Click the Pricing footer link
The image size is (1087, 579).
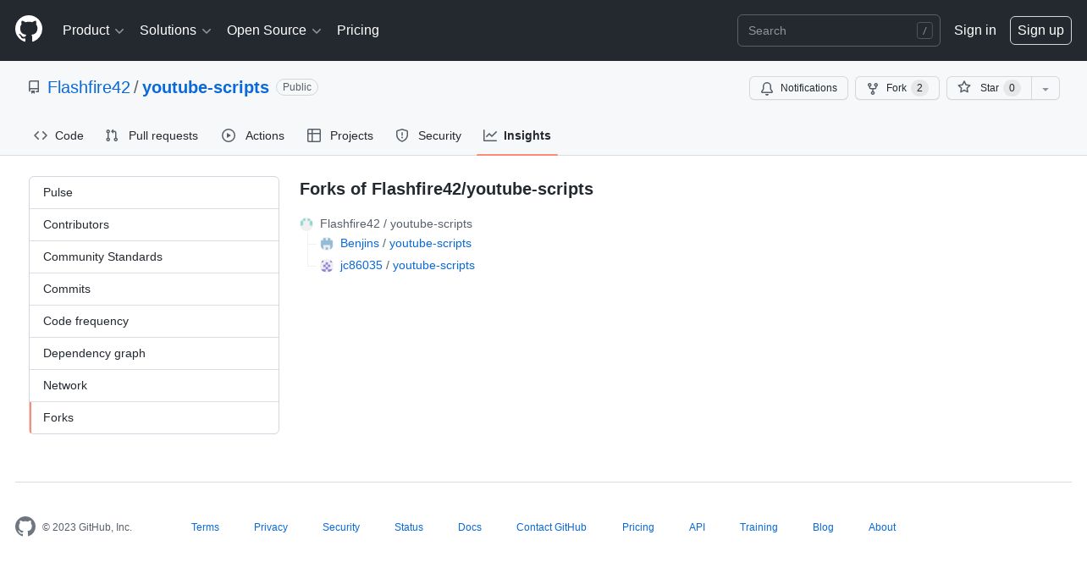[638, 527]
